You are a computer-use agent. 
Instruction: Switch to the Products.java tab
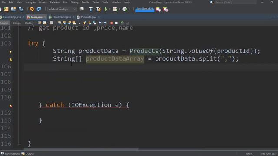(89, 17)
